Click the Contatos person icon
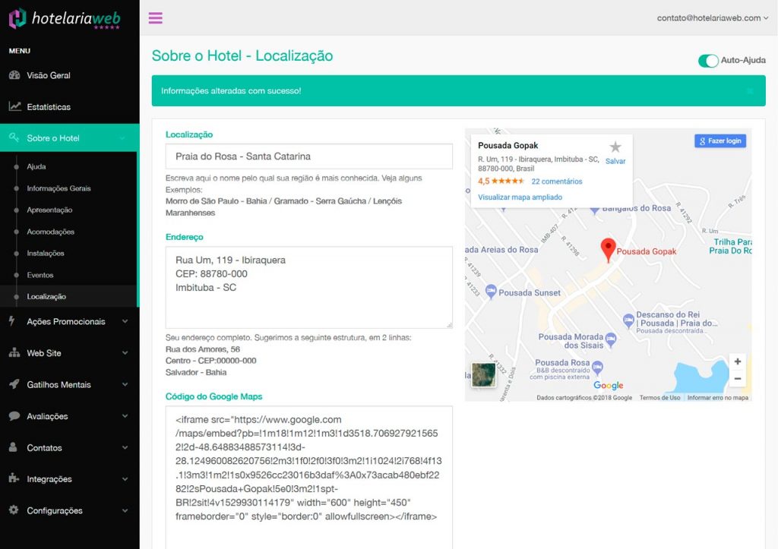 13,446
